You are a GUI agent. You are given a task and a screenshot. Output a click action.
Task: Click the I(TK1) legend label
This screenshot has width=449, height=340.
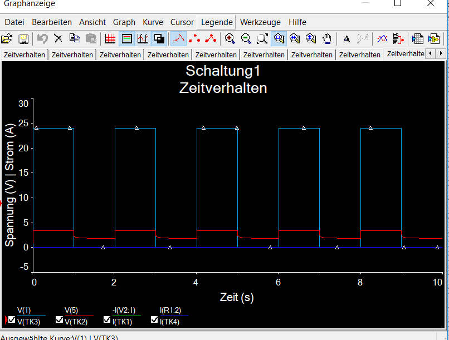[122, 322]
